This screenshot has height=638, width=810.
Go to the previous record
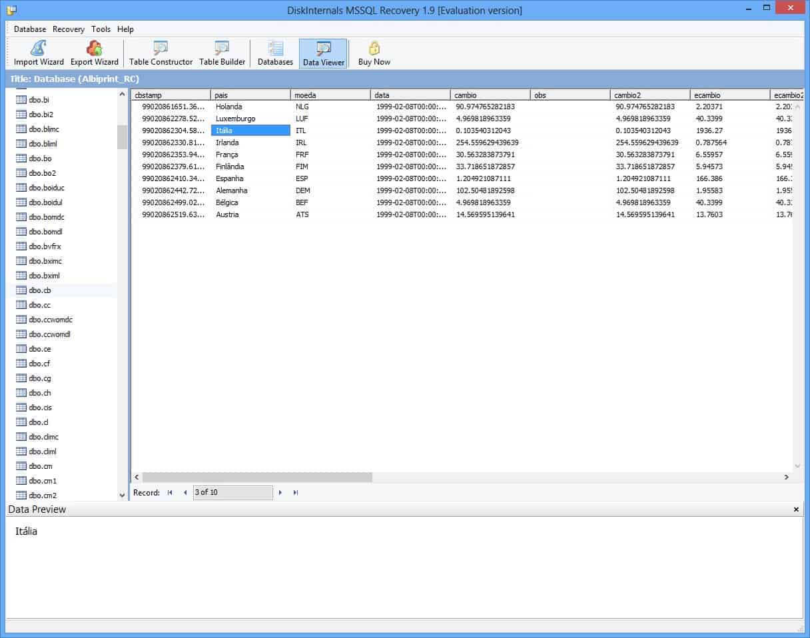click(x=185, y=493)
